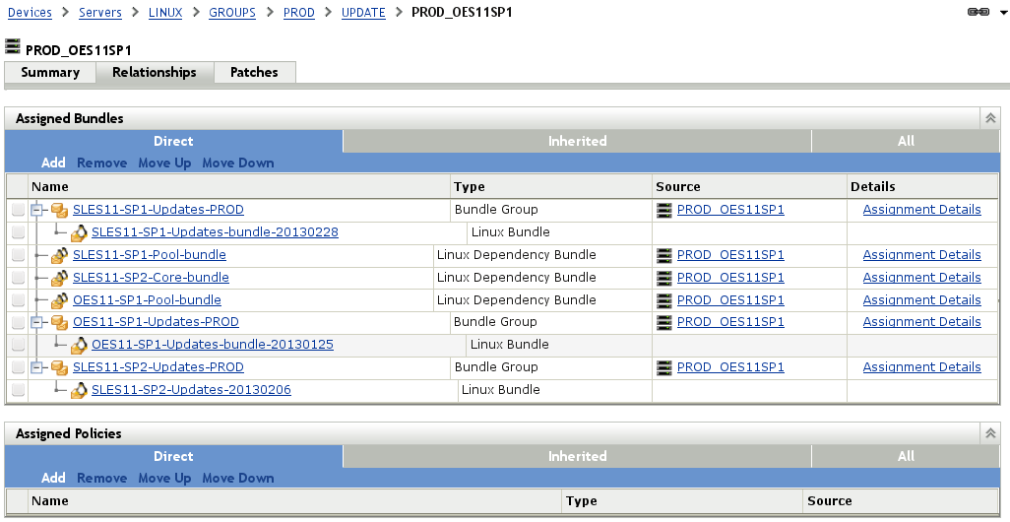The height and width of the screenshot is (522, 1010).
Task: Open Assignment Details for SLES11-SP2-Core-bundle
Action: click(x=921, y=278)
